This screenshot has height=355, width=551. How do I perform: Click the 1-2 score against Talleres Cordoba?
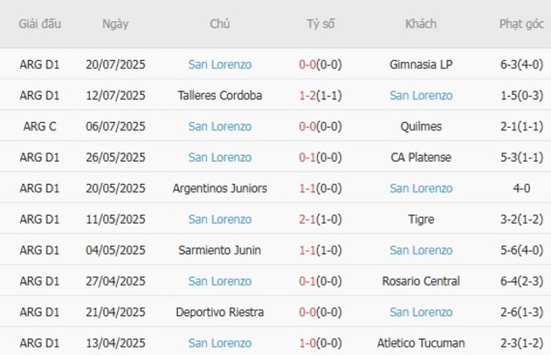[309, 96]
